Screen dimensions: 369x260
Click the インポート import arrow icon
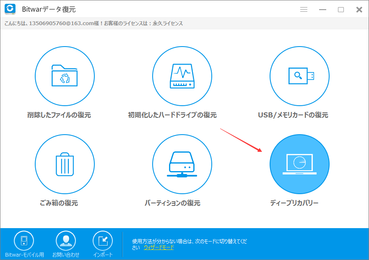click(x=103, y=241)
